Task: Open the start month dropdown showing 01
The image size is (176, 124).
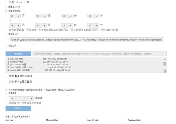Action: coord(15,16)
